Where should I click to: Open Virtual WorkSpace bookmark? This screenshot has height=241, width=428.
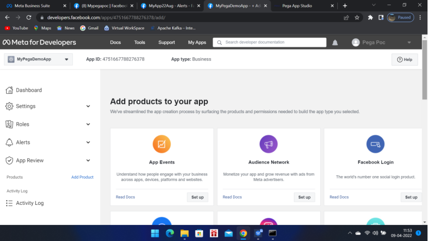tap(124, 28)
